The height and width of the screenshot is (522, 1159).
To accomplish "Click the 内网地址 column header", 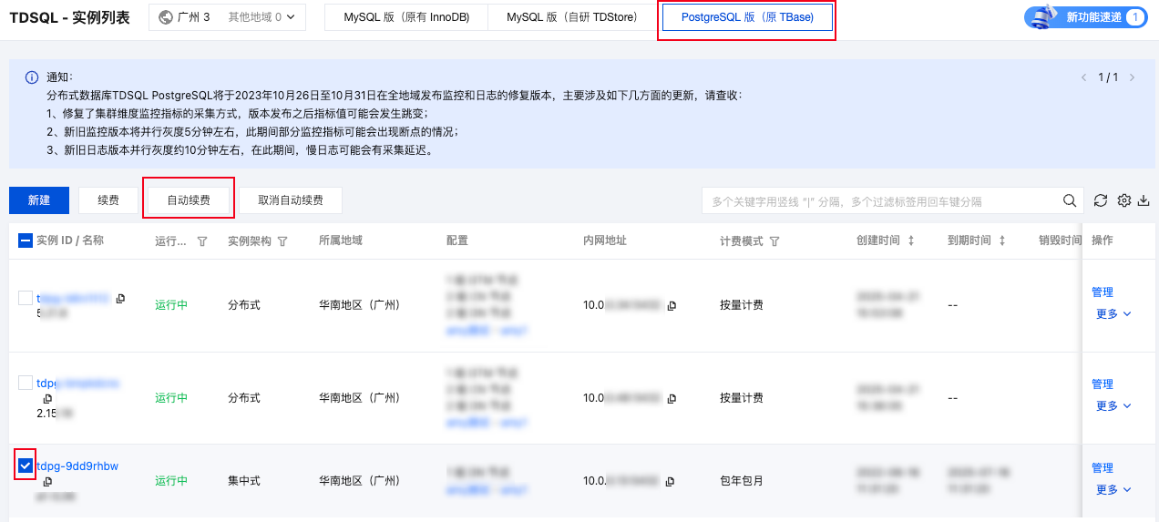I will tap(605, 241).
